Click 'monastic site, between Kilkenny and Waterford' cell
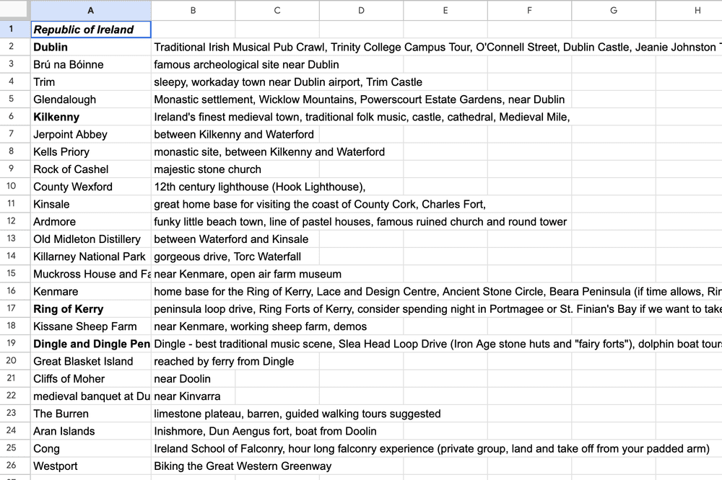This screenshot has height=480, width=722. coord(193,152)
